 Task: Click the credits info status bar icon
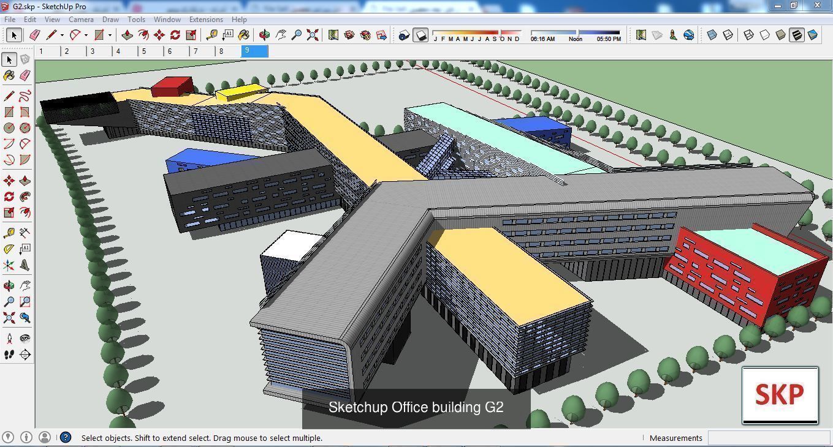[x=26, y=437]
